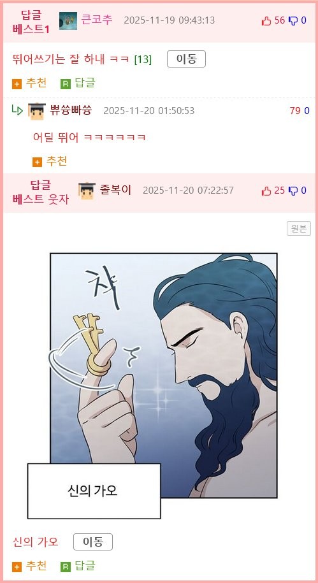318x583 pixels.
Task: Open 뿌쓩빠쓩 username link
Action: pyautogui.click(x=71, y=110)
